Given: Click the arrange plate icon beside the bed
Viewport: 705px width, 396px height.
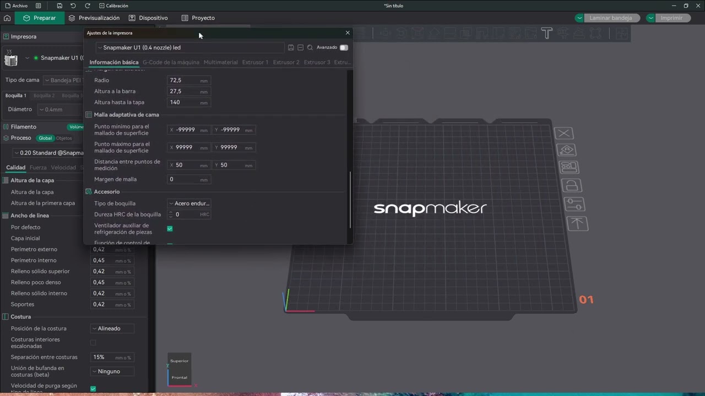Looking at the screenshot, I should (x=569, y=167).
